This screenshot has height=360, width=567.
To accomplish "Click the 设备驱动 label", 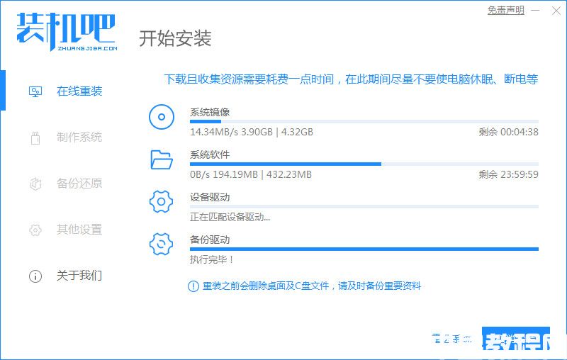I will coord(210,197).
